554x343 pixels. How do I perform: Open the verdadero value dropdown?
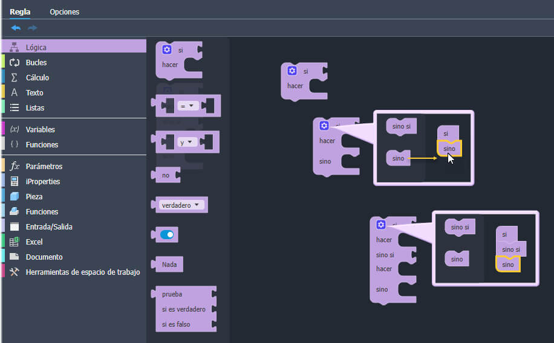(181, 205)
